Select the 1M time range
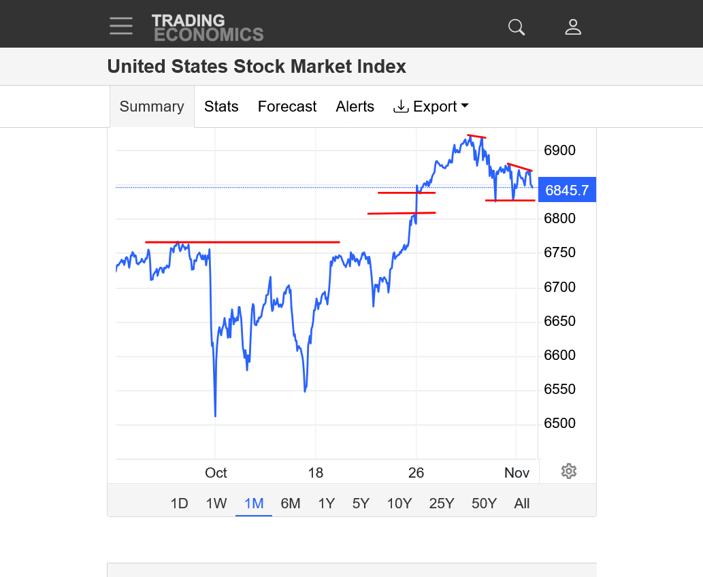Image resolution: width=703 pixels, height=577 pixels. [254, 504]
